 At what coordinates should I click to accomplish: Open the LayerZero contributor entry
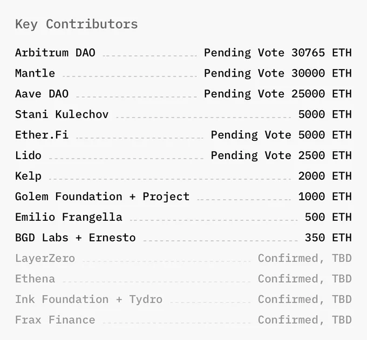pos(45,259)
